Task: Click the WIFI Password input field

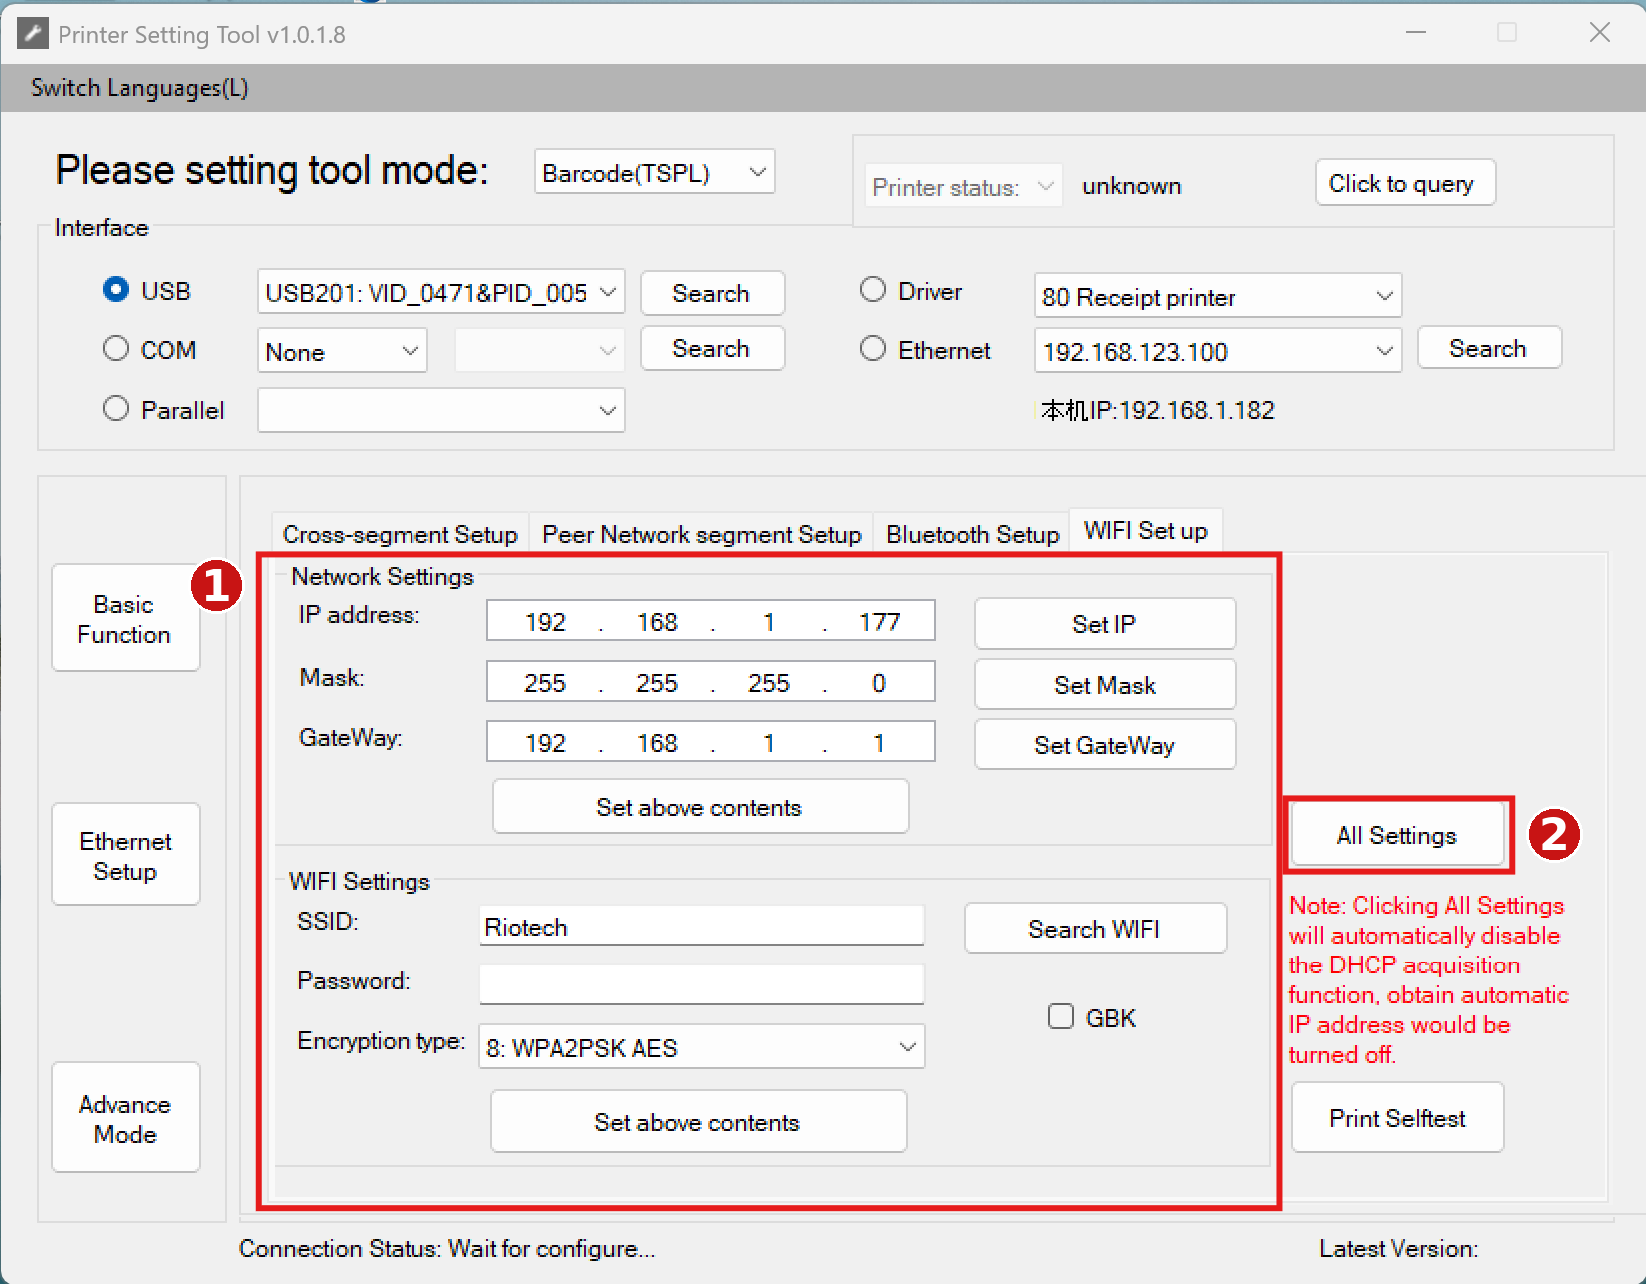Action: [x=702, y=984]
